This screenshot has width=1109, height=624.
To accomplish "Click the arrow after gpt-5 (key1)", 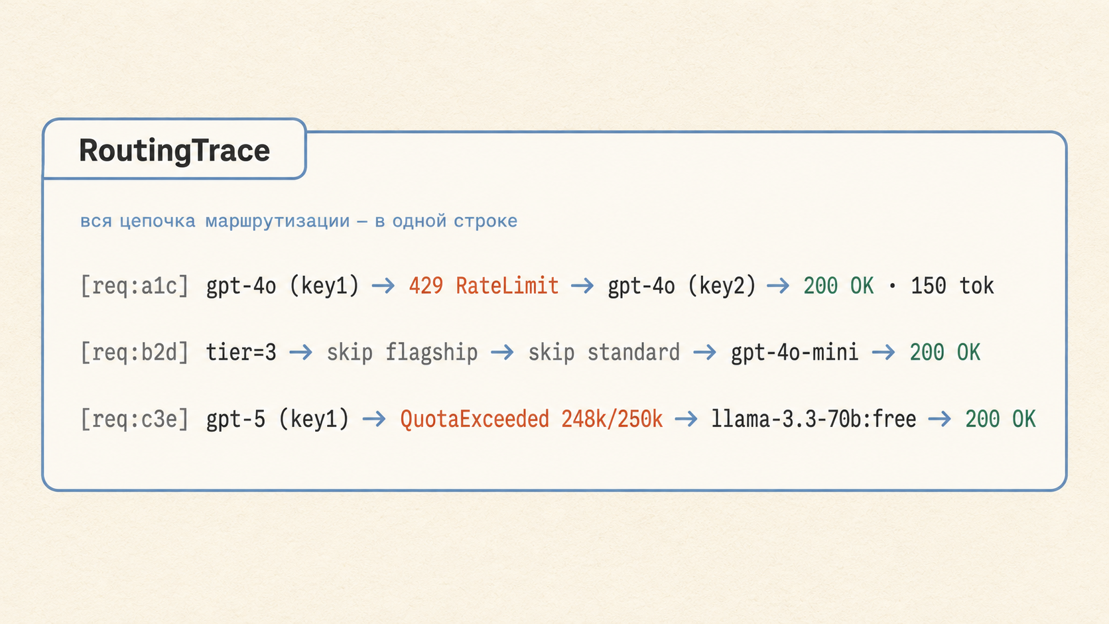I will click(x=374, y=419).
